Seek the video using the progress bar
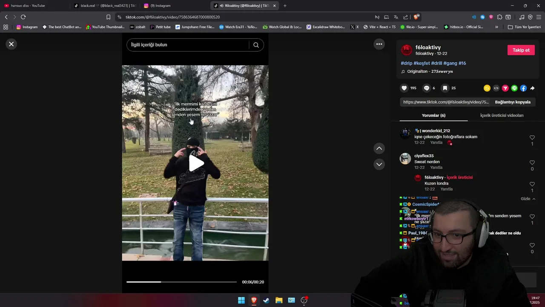This screenshot has width=545, height=307. click(x=181, y=282)
